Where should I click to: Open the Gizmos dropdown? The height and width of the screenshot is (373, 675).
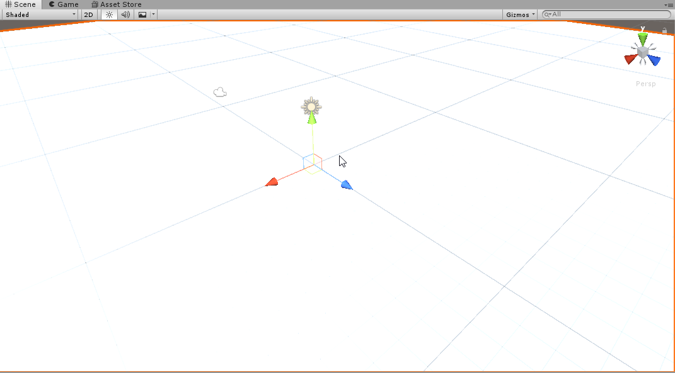pyautogui.click(x=520, y=14)
